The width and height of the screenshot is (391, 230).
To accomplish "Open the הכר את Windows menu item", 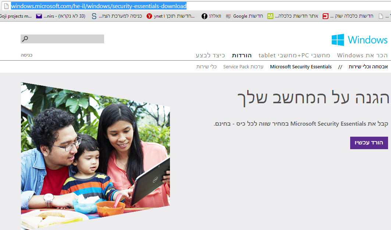I will pyautogui.click(x=362, y=55).
